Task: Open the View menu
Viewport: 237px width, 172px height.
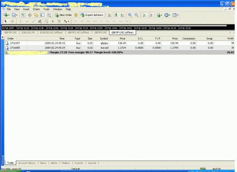Action: 17,9
